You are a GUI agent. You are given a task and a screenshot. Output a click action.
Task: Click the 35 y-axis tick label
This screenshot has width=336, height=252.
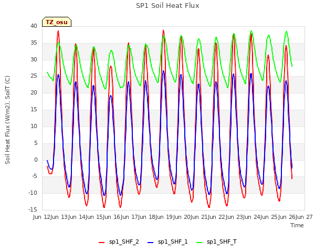point(34,43)
